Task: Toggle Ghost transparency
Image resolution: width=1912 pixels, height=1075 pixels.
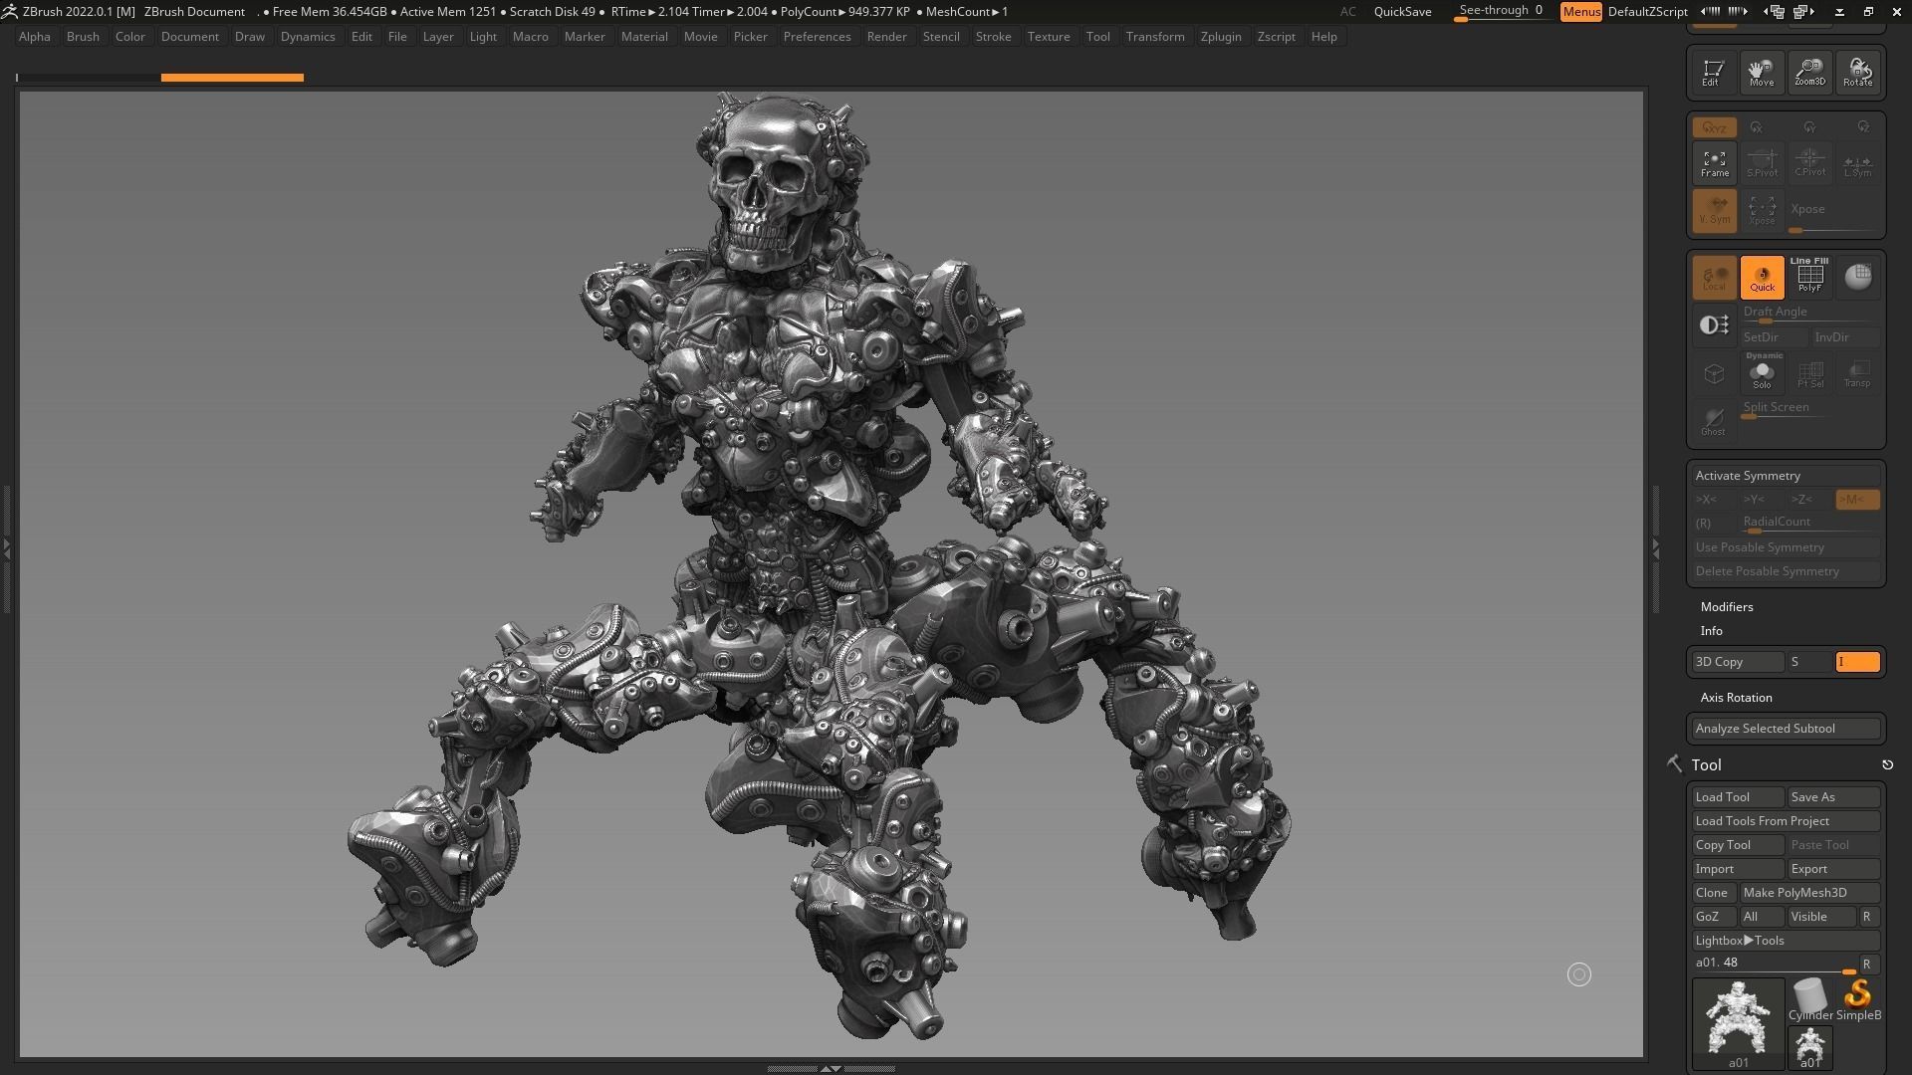Action: [1714, 421]
